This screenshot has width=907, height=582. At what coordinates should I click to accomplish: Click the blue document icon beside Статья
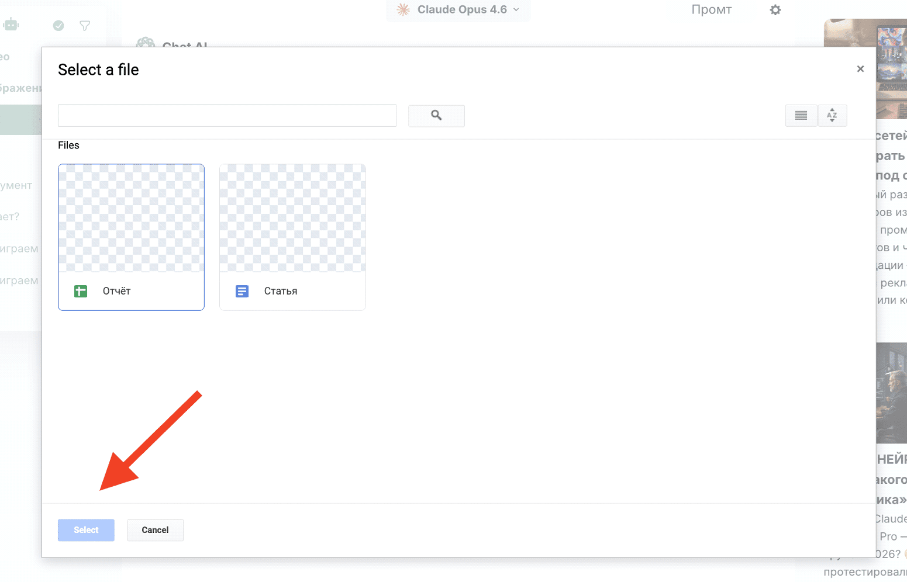coord(242,291)
